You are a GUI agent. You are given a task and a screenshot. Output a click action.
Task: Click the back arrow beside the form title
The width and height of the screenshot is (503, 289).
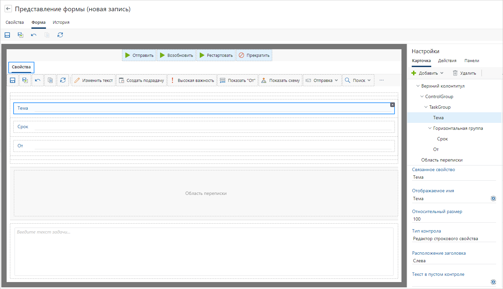[x=8, y=9]
